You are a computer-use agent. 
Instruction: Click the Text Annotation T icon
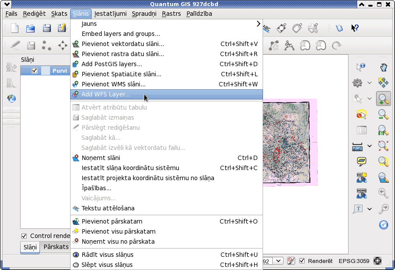pyautogui.click(x=358, y=209)
